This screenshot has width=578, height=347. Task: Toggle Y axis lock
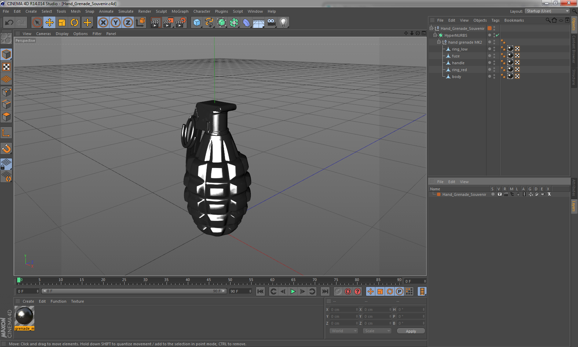(116, 23)
